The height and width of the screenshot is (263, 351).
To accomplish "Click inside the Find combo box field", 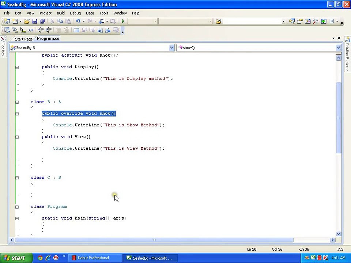I will [252, 21].
